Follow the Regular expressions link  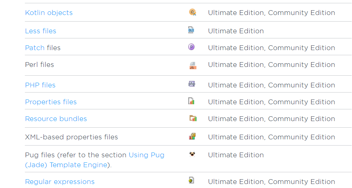60,182
